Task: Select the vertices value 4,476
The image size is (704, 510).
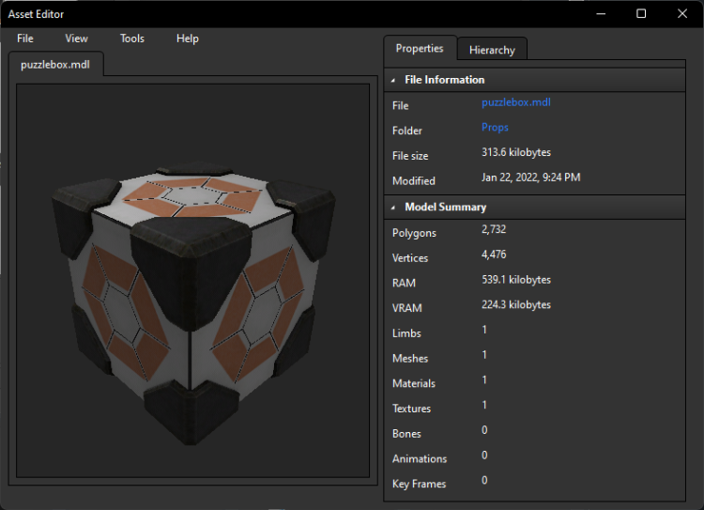Action: pyautogui.click(x=494, y=255)
